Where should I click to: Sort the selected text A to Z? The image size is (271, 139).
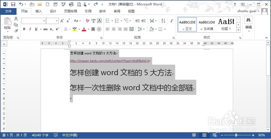(163, 21)
